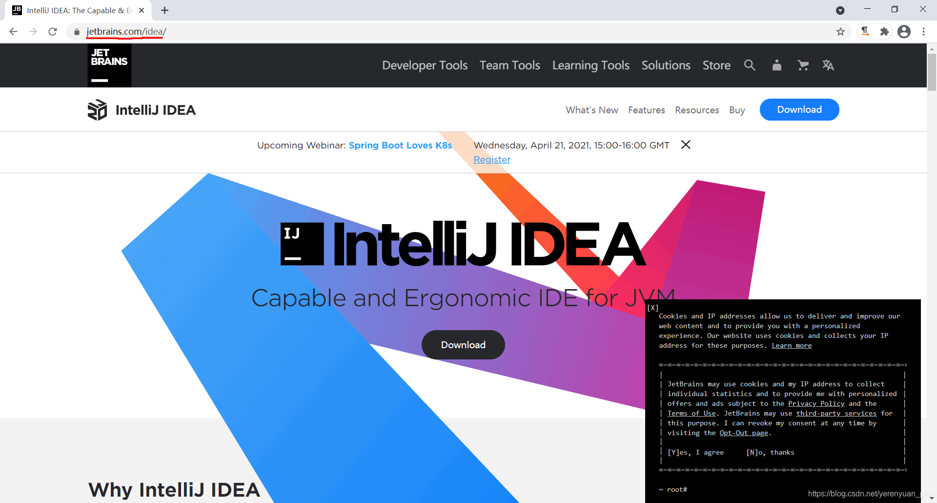The image size is (937, 503).
Task: Open the Privacy Policy link
Action: pyautogui.click(x=816, y=403)
